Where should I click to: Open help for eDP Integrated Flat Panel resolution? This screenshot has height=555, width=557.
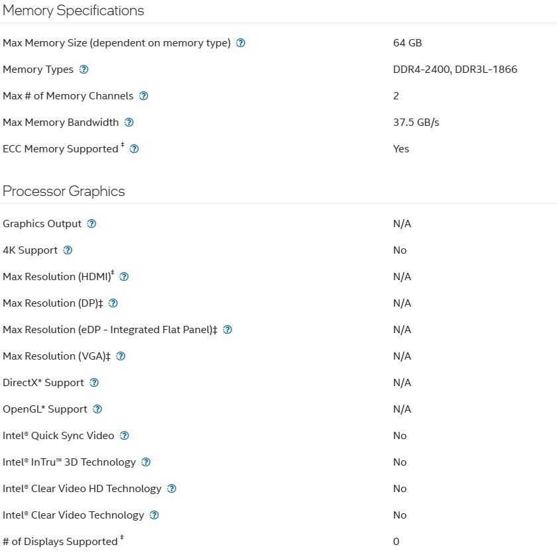tap(227, 330)
